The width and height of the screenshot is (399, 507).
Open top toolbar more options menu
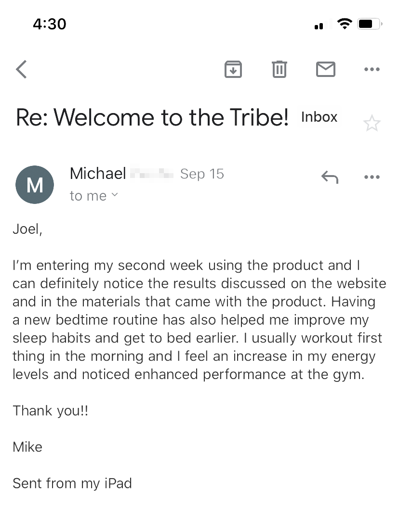372,69
